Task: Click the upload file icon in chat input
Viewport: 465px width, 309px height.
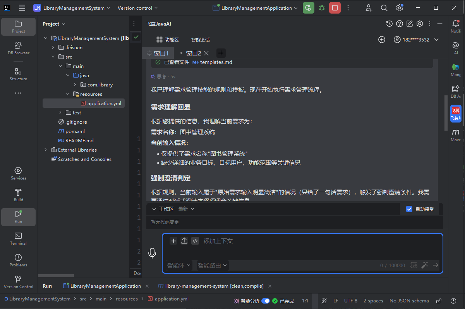Action: pos(184,241)
